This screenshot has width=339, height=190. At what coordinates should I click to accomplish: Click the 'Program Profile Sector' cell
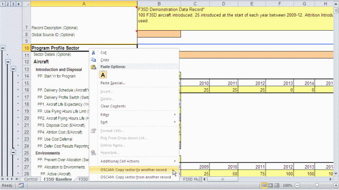click(x=84, y=48)
